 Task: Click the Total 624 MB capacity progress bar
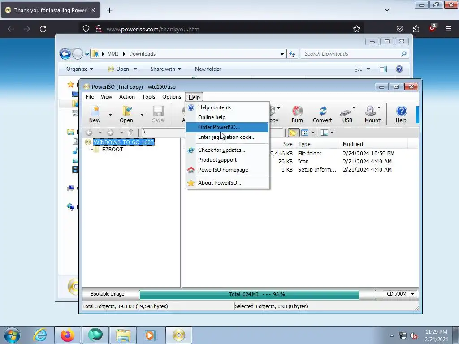(257, 294)
